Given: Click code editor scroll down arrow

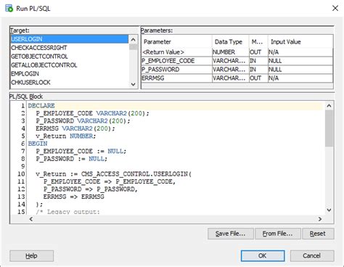Looking at the screenshot, I should 329,210.
